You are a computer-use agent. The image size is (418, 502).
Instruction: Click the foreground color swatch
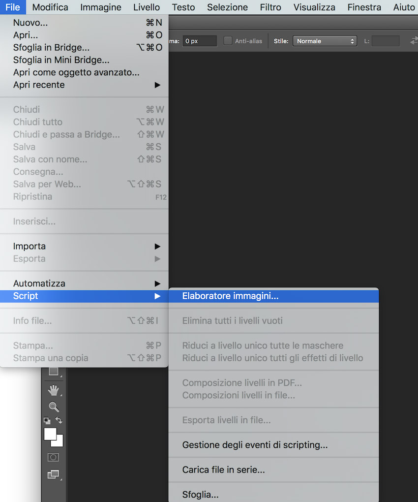pyautogui.click(x=50, y=434)
